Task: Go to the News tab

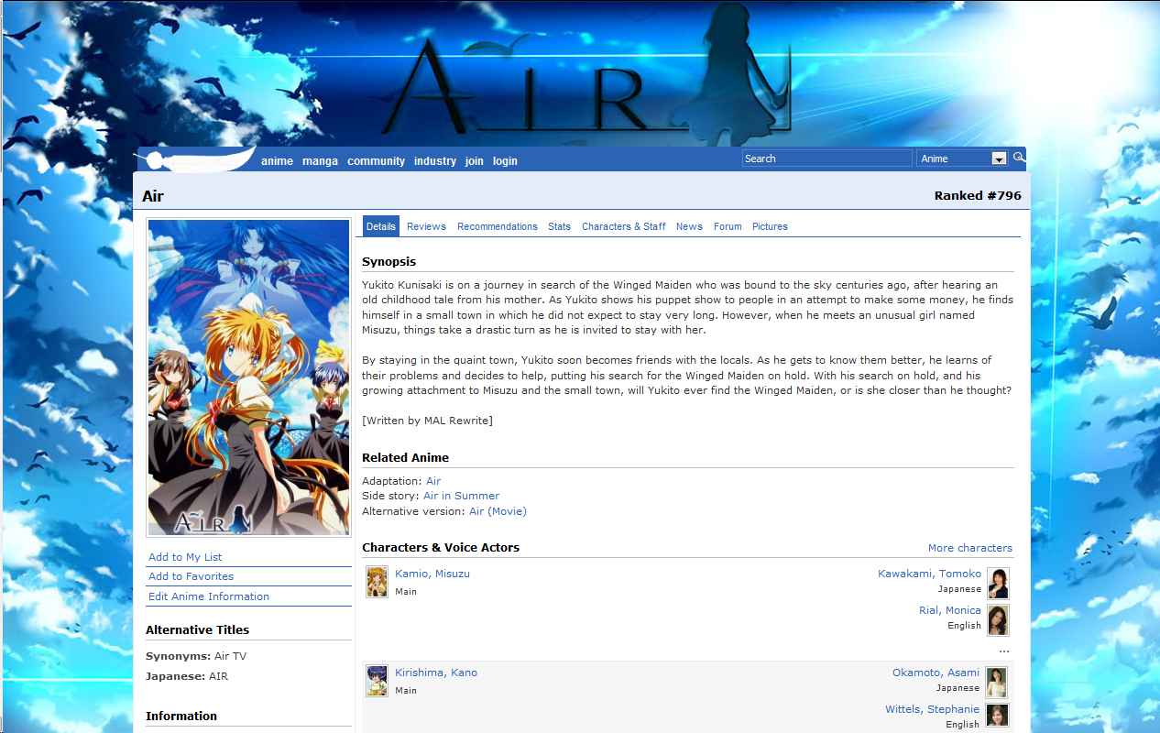Action: coord(689,226)
